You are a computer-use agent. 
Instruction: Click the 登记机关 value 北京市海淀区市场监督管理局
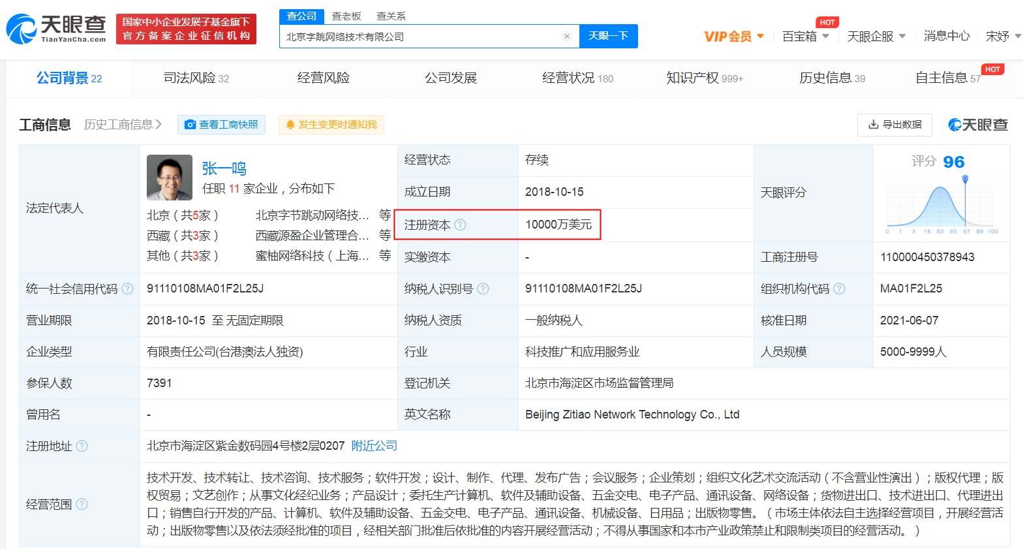600,383
